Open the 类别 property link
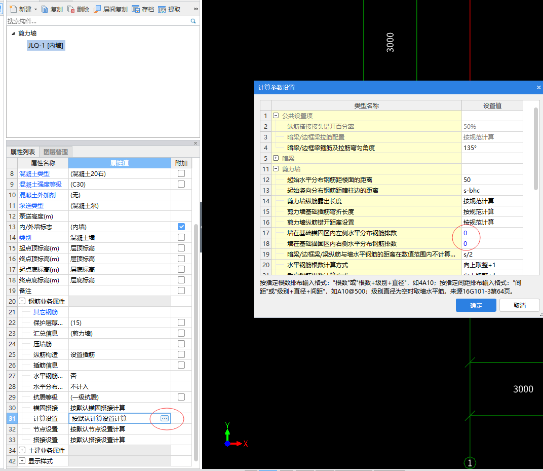The width and height of the screenshot is (543, 471). [25, 238]
